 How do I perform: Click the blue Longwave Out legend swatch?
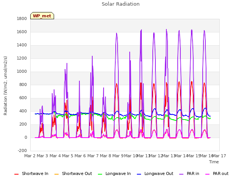[139, 174]
